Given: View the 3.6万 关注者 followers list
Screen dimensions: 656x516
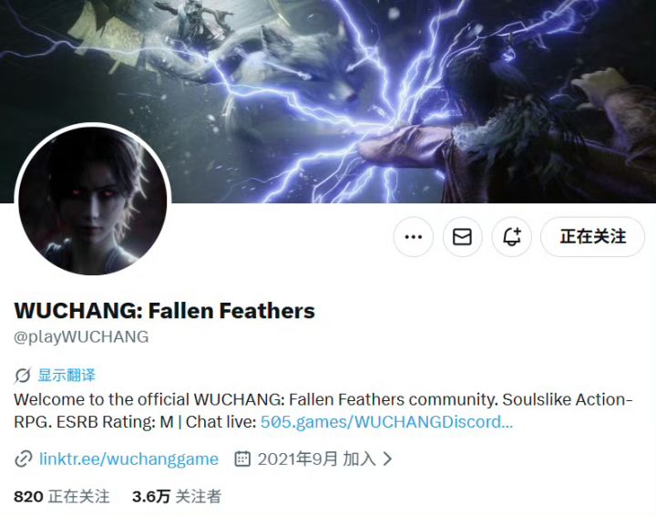Looking at the screenshot, I should click(x=176, y=497).
